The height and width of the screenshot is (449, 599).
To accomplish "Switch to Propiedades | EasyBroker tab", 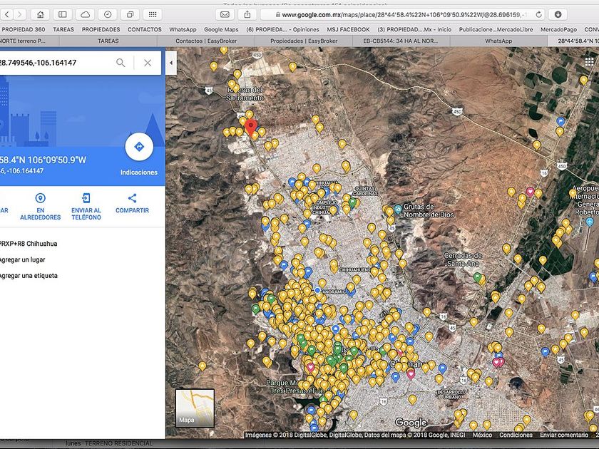I will tap(304, 41).
